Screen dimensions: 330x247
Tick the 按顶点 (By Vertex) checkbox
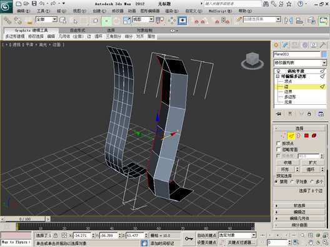click(279, 143)
